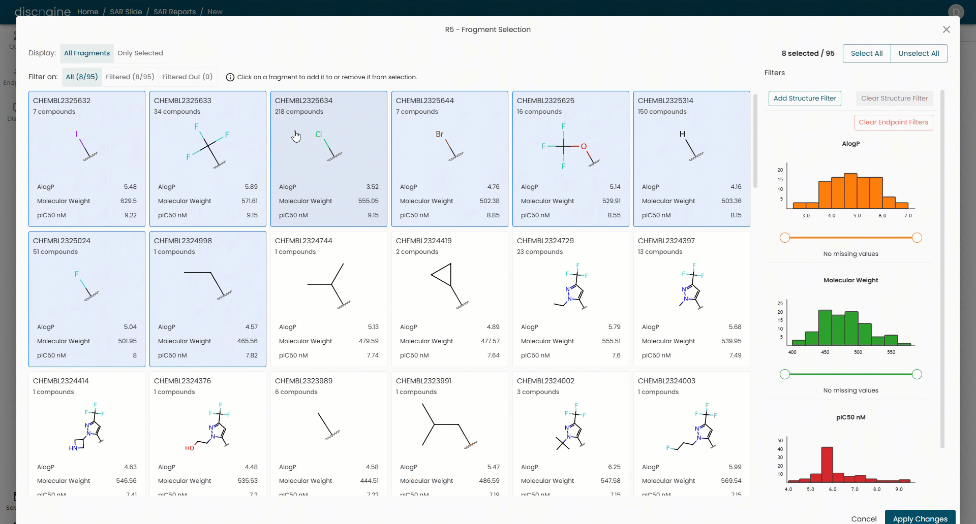Select fragment CHEMBL2324397 card

pyautogui.click(x=692, y=299)
